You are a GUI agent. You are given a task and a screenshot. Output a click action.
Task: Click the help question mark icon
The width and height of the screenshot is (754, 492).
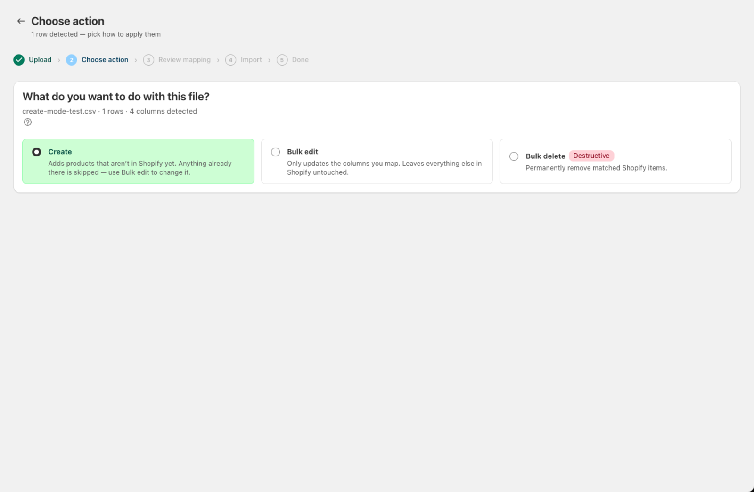pyautogui.click(x=28, y=122)
